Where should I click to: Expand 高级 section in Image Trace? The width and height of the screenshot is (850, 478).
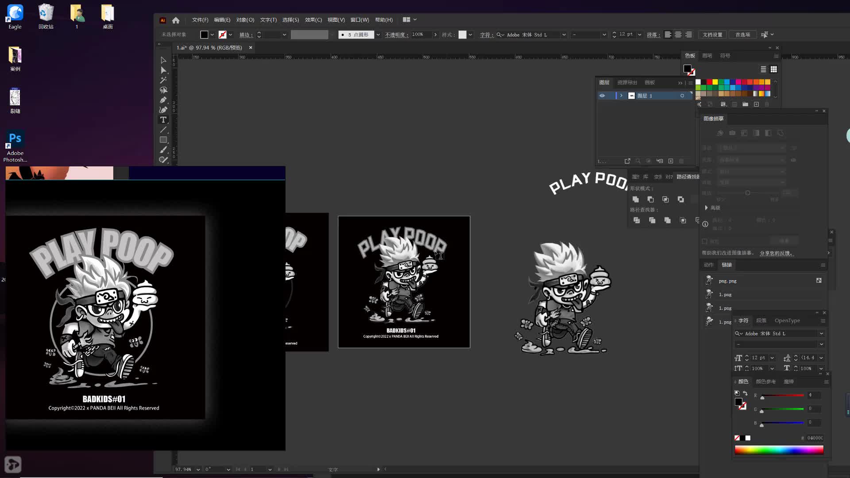pos(706,208)
